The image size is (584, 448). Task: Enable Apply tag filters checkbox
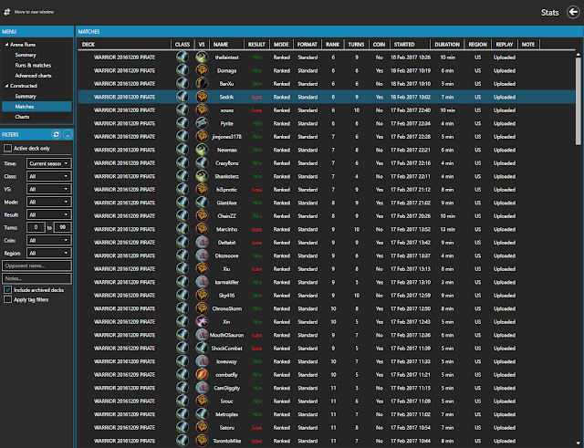coord(8,299)
